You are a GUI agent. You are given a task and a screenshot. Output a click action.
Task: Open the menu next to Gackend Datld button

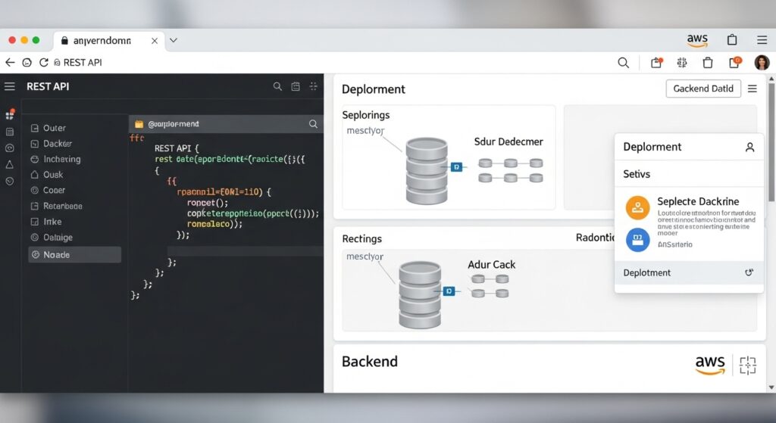click(752, 89)
